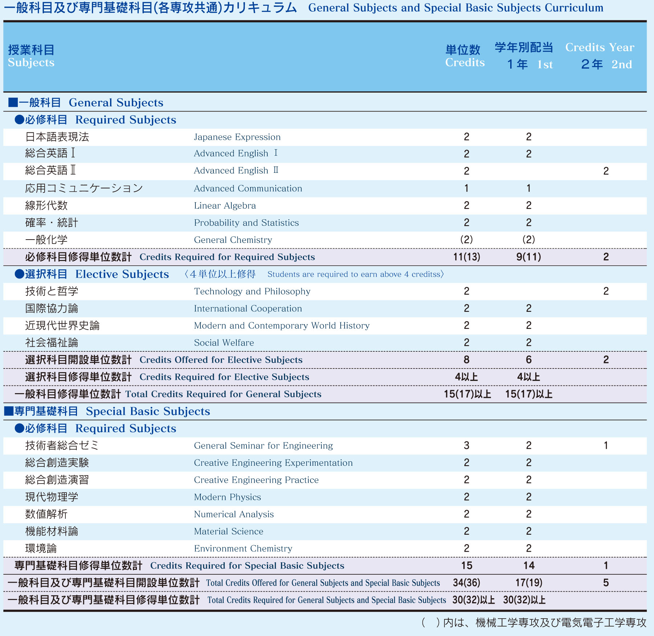Click the 応用コミュニケーション row label
This screenshot has height=636, width=654.
pos(84,188)
